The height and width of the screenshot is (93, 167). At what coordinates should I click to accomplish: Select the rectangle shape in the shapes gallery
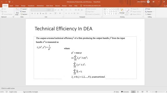tap(111, 9)
